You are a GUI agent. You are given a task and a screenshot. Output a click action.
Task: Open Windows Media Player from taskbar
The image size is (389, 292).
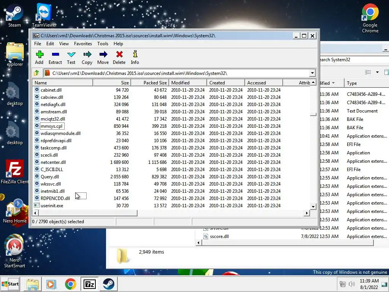point(52,284)
